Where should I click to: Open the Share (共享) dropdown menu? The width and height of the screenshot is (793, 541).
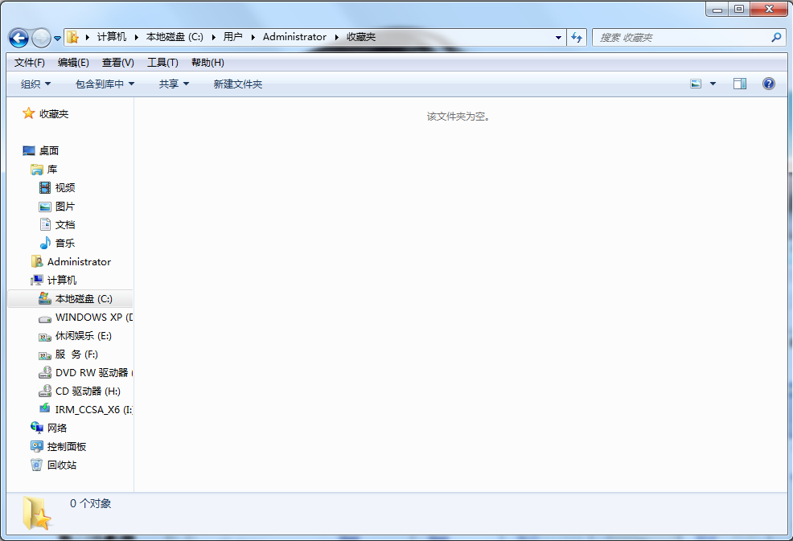coord(174,84)
